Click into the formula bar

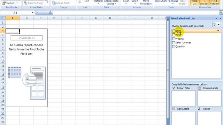coord(136,13)
